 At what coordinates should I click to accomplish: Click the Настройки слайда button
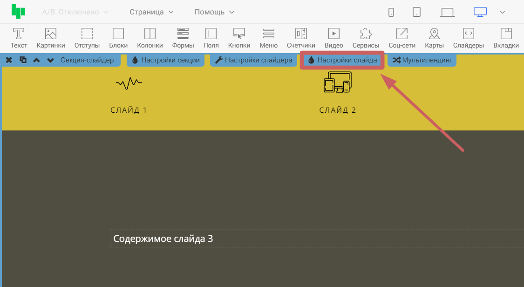(342, 60)
